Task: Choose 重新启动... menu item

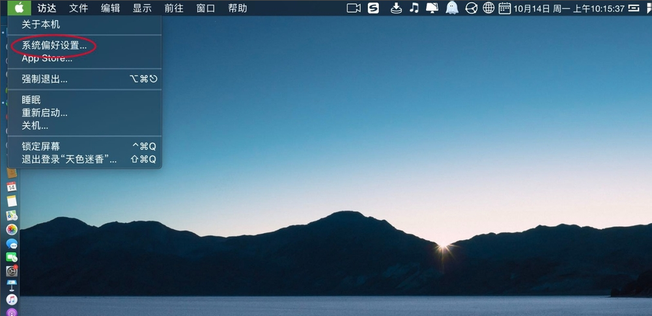Action: tap(85, 112)
